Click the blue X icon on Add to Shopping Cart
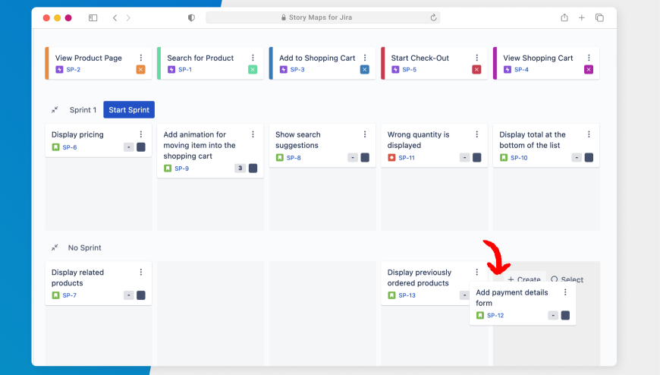 [x=364, y=70]
